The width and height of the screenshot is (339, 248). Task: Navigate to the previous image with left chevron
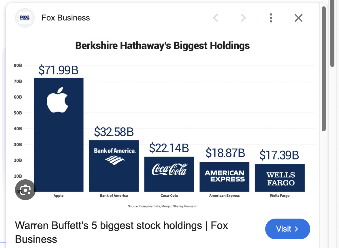[x=215, y=18]
